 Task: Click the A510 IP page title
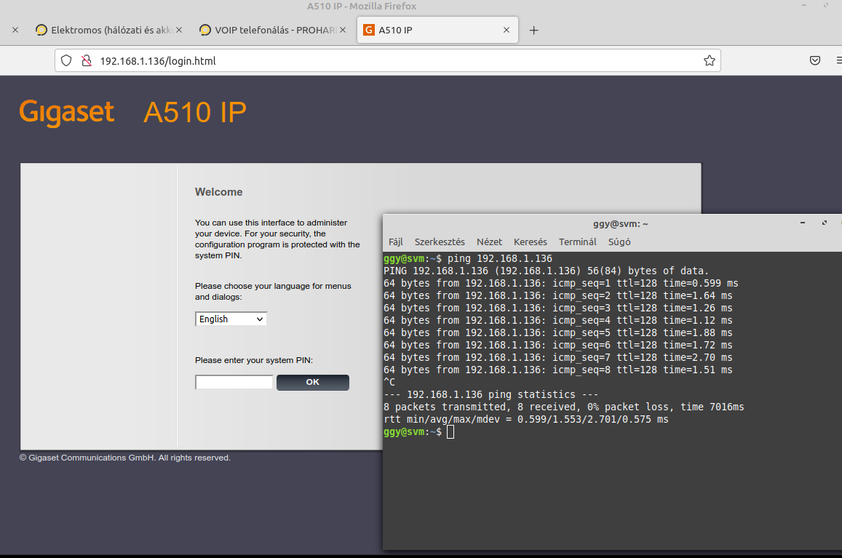pyautogui.click(x=195, y=112)
